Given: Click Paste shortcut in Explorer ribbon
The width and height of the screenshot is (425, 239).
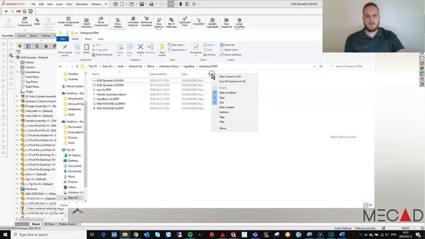Looking at the screenshot, I should pyautogui.click(x=102, y=54).
